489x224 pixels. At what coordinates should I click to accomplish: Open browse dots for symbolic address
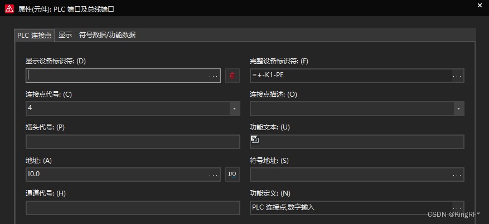[457, 175]
